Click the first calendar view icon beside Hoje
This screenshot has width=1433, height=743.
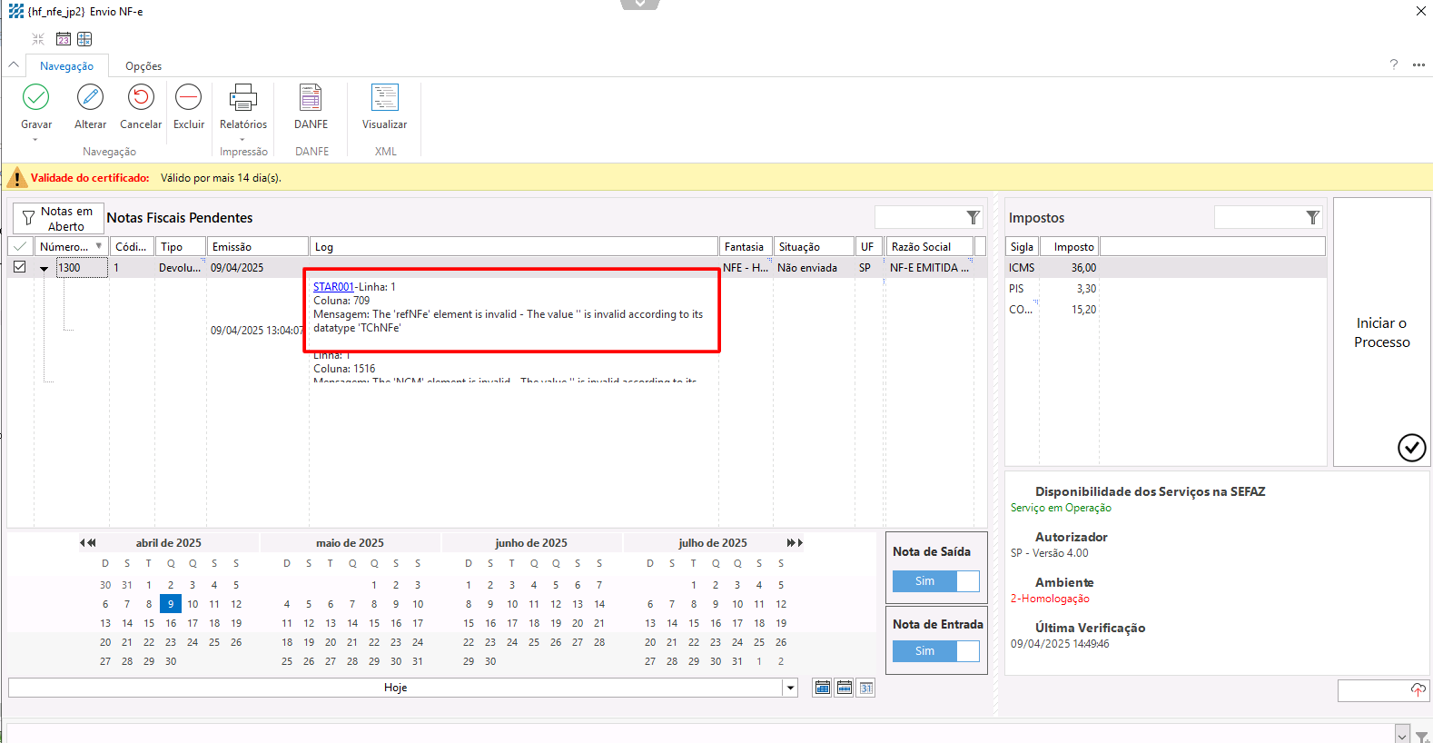point(822,688)
